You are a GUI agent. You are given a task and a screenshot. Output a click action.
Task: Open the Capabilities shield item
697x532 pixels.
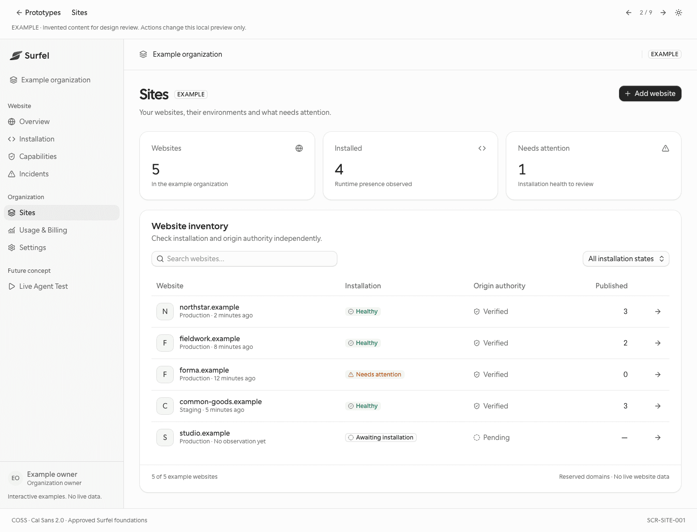click(61, 156)
